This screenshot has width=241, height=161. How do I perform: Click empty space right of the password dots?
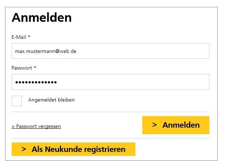coord(134,82)
